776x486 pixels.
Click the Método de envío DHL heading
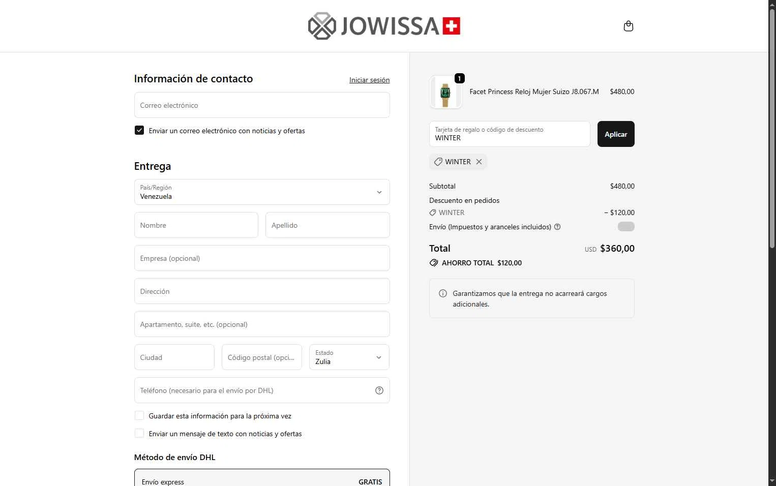pos(175,457)
